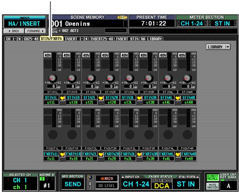
Task: Toggle the MUTE MASTER button
Action: [x=212, y=186]
